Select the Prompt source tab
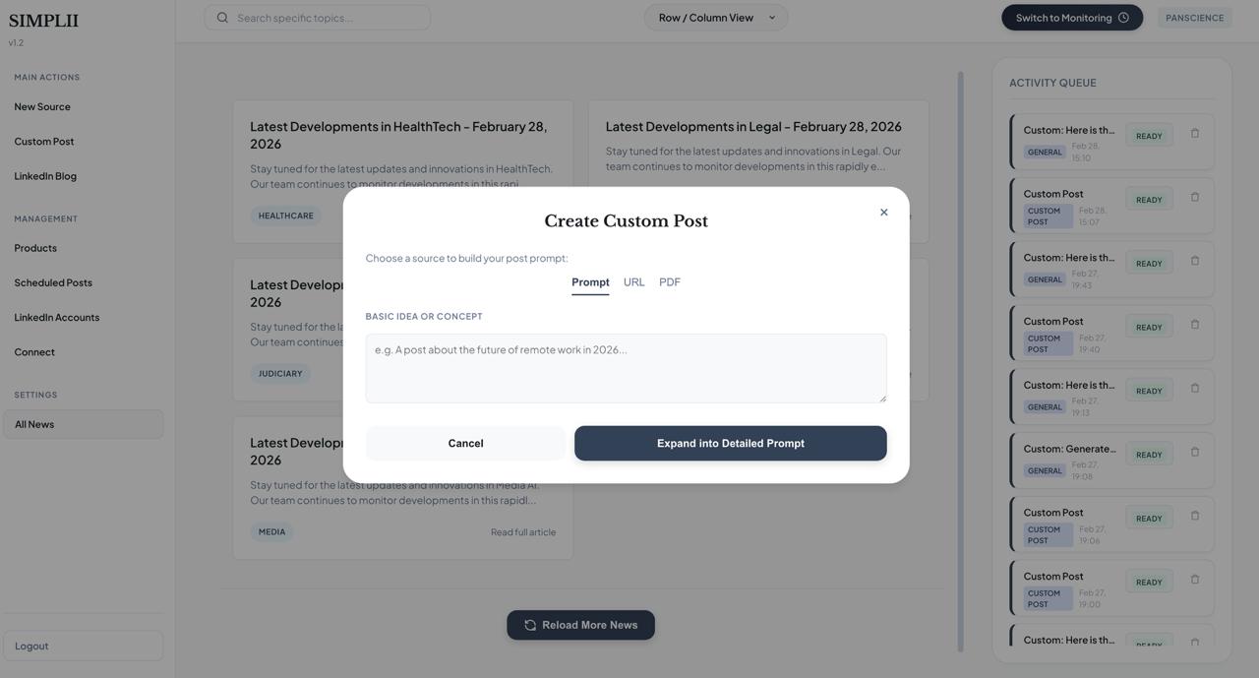The image size is (1259, 678). point(590,282)
